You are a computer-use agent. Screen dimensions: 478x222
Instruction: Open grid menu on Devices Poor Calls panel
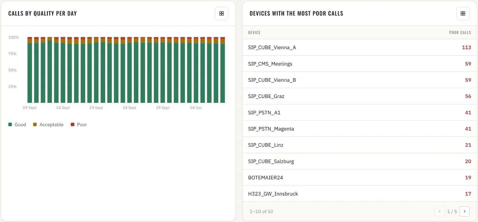pyautogui.click(x=463, y=14)
